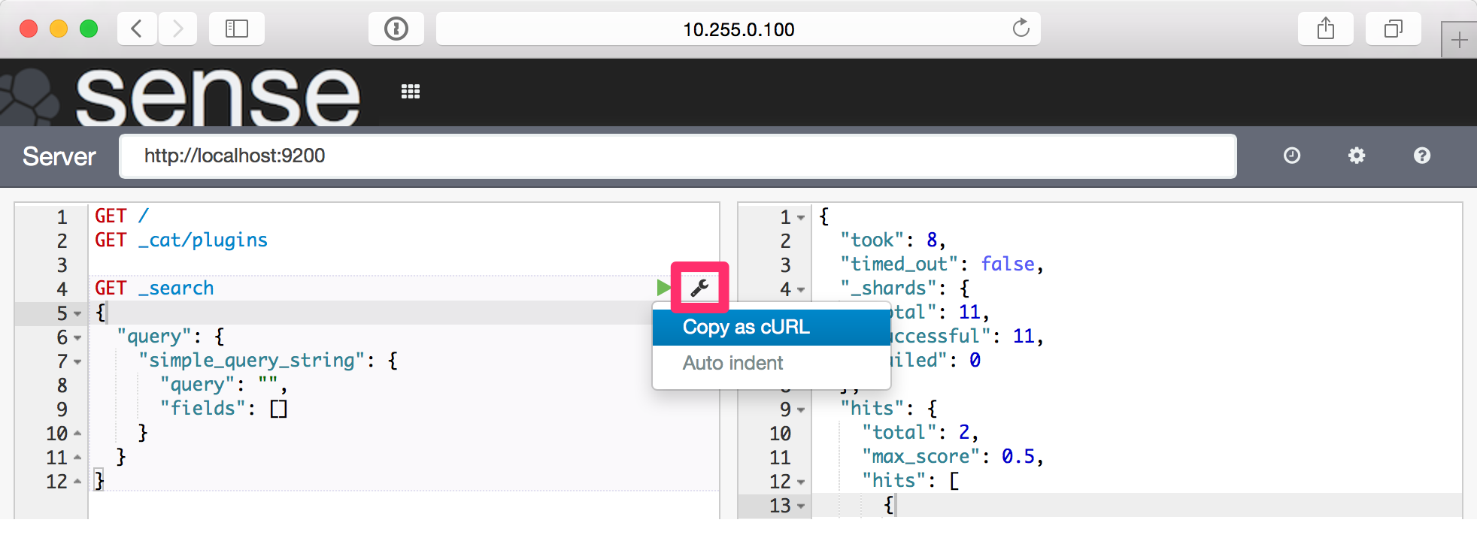1477x550 pixels.
Task: Open Sense settings gear icon
Action: coord(1356,156)
